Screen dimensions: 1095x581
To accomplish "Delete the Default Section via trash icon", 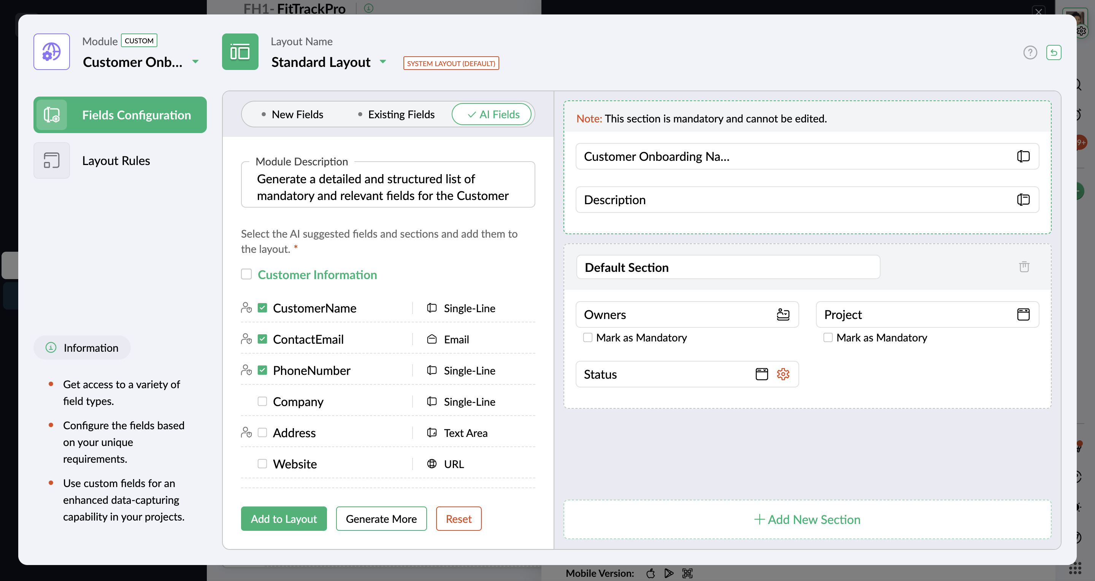I will [1024, 267].
